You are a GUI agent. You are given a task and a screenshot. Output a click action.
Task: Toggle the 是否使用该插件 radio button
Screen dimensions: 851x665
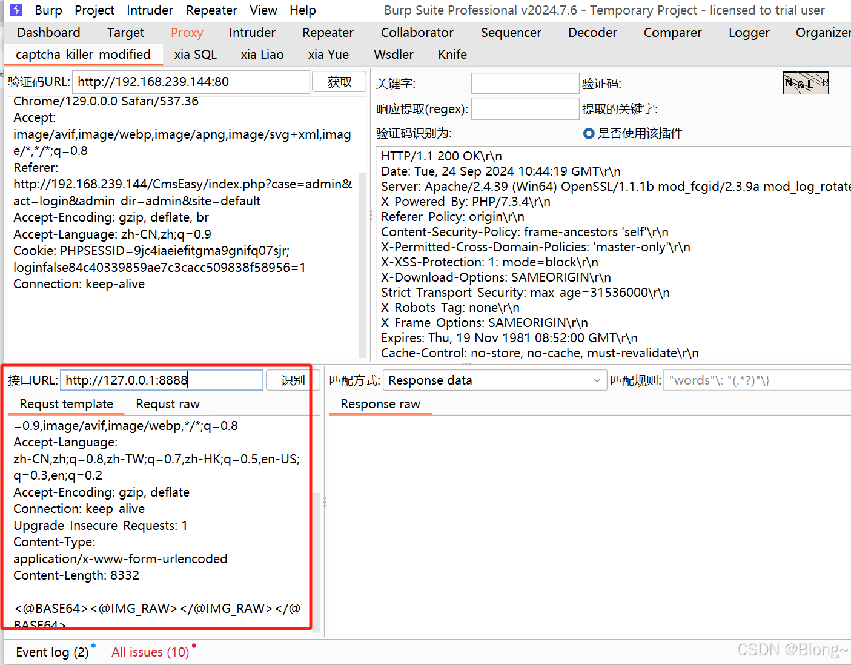[x=588, y=133]
